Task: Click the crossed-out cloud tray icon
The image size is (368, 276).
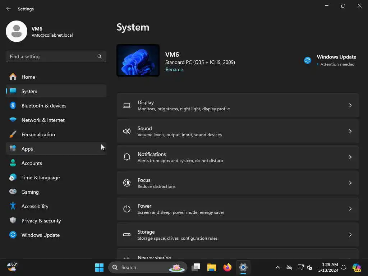Action: pyautogui.click(x=289, y=267)
